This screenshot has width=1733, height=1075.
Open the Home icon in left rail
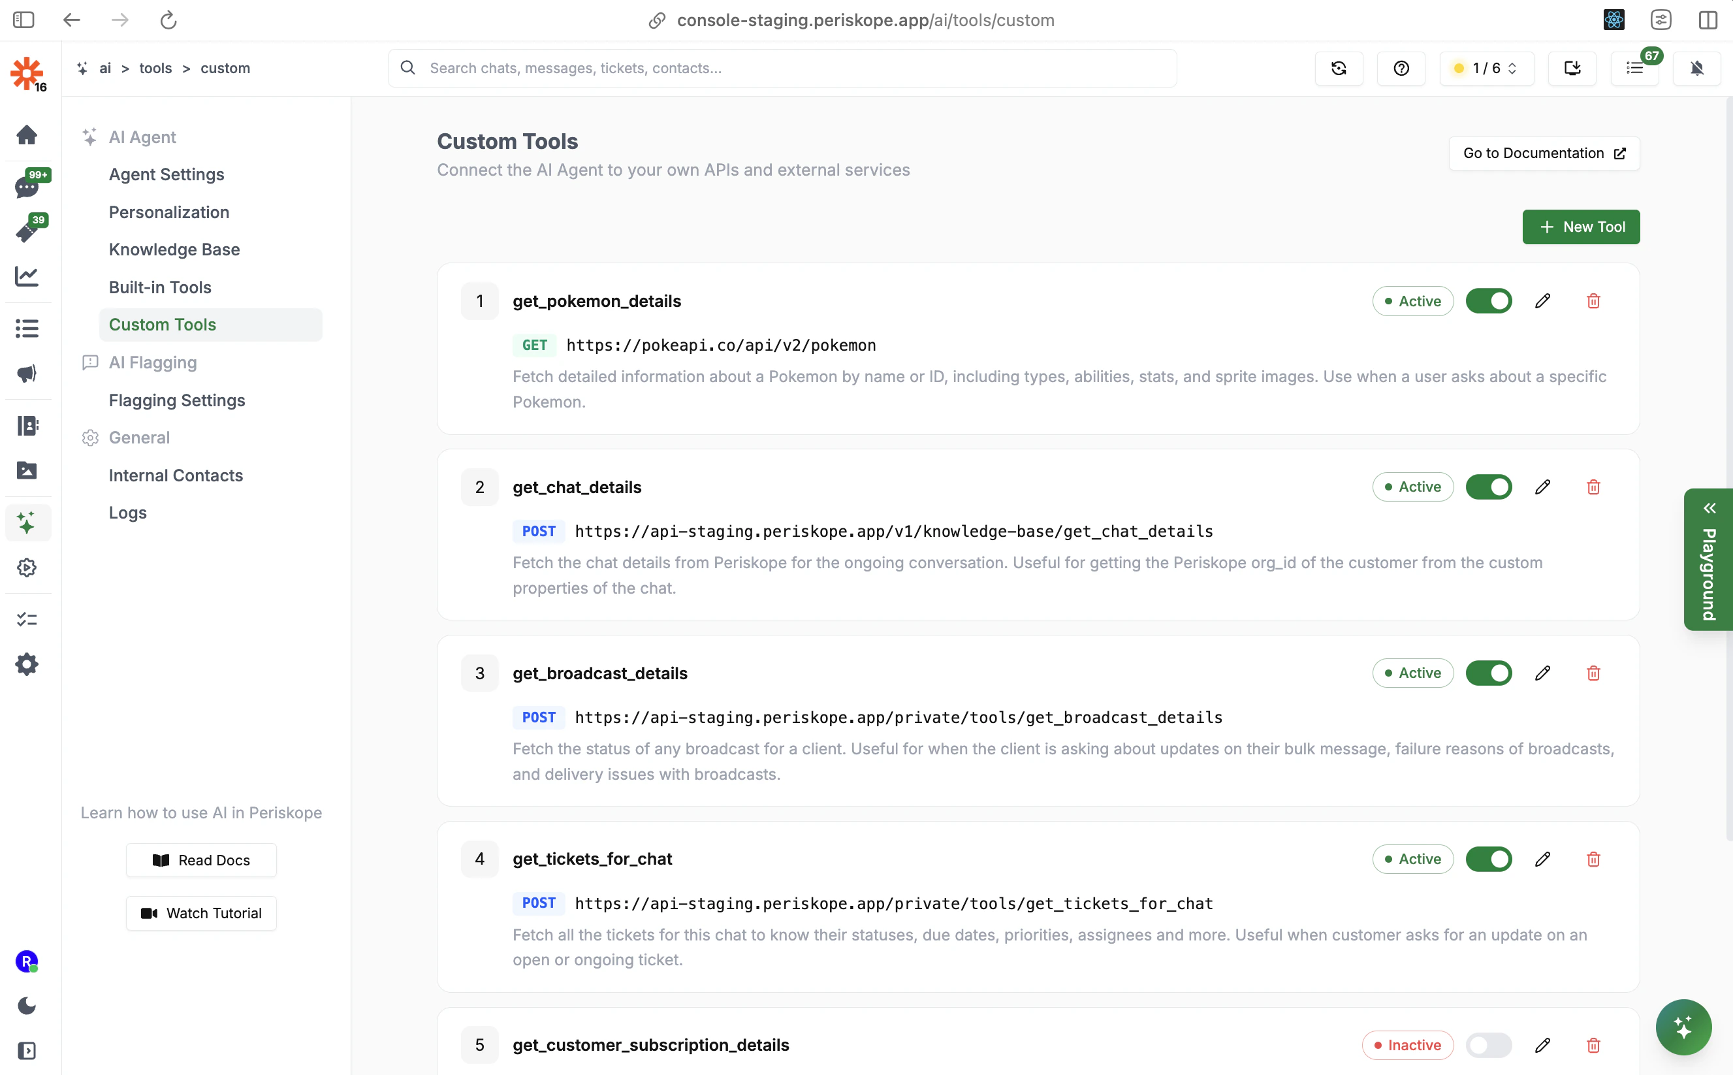click(27, 135)
